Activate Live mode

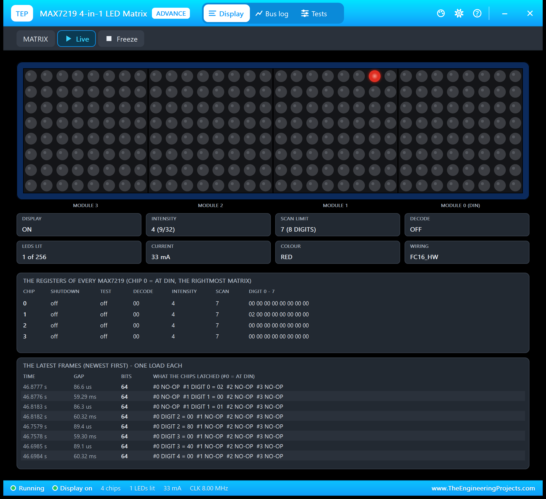pos(77,39)
